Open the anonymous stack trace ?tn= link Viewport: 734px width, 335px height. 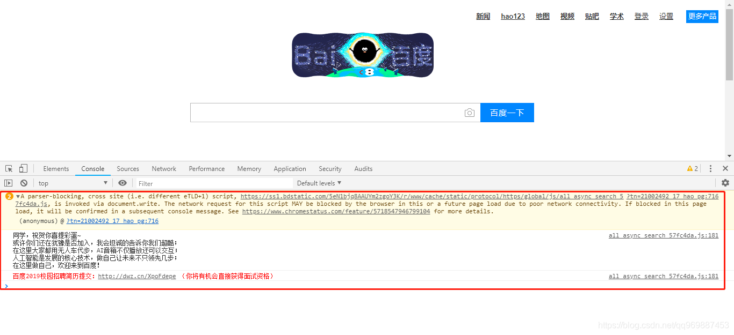[x=112, y=221]
